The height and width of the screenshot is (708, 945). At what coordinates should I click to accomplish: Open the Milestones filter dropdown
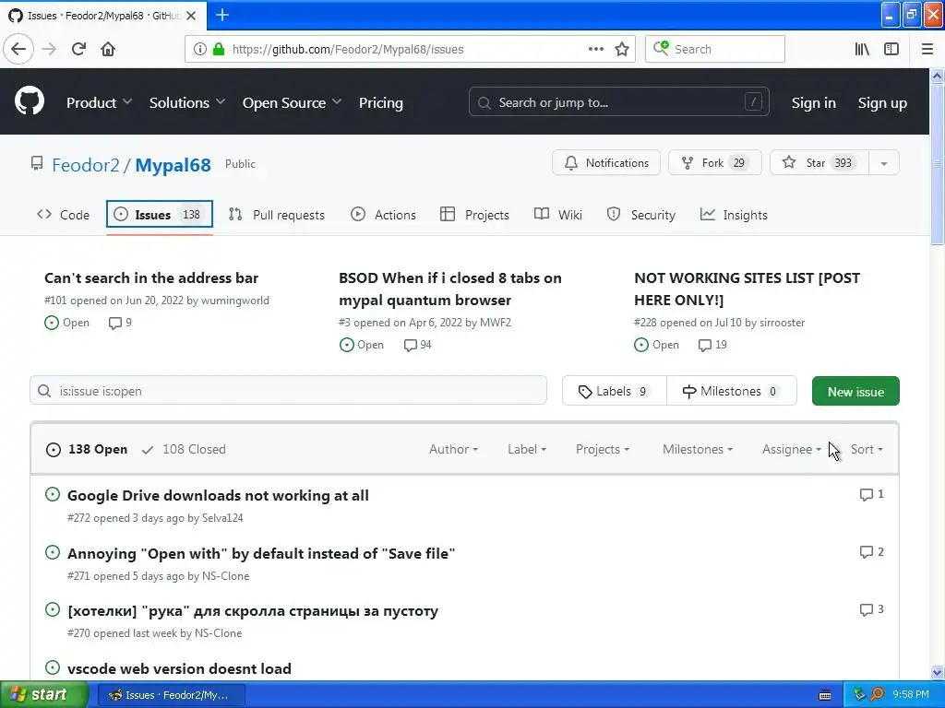click(698, 449)
